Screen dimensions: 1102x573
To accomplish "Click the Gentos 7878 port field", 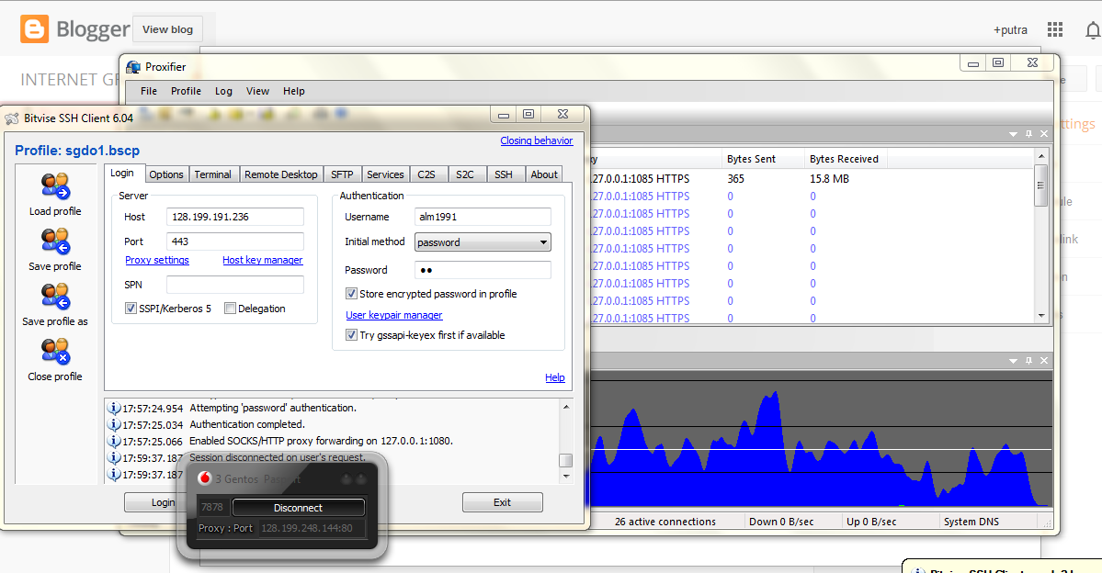I will (212, 507).
